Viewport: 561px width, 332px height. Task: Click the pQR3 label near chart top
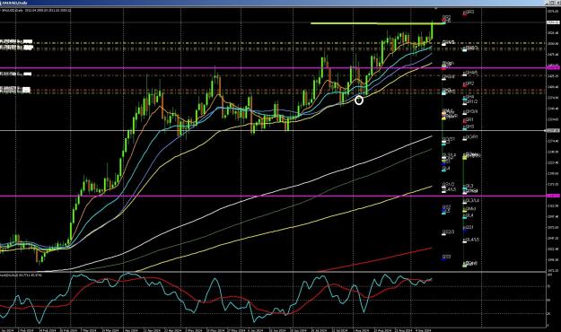coord(469,12)
